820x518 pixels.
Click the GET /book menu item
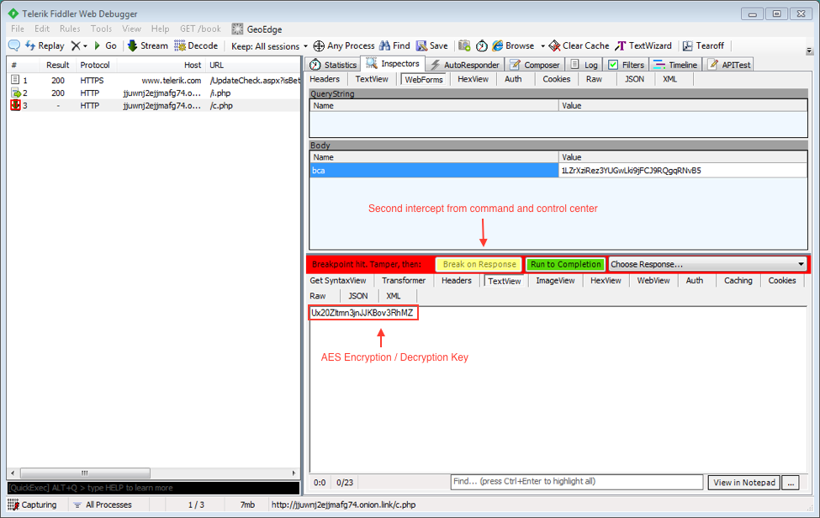tap(200, 29)
